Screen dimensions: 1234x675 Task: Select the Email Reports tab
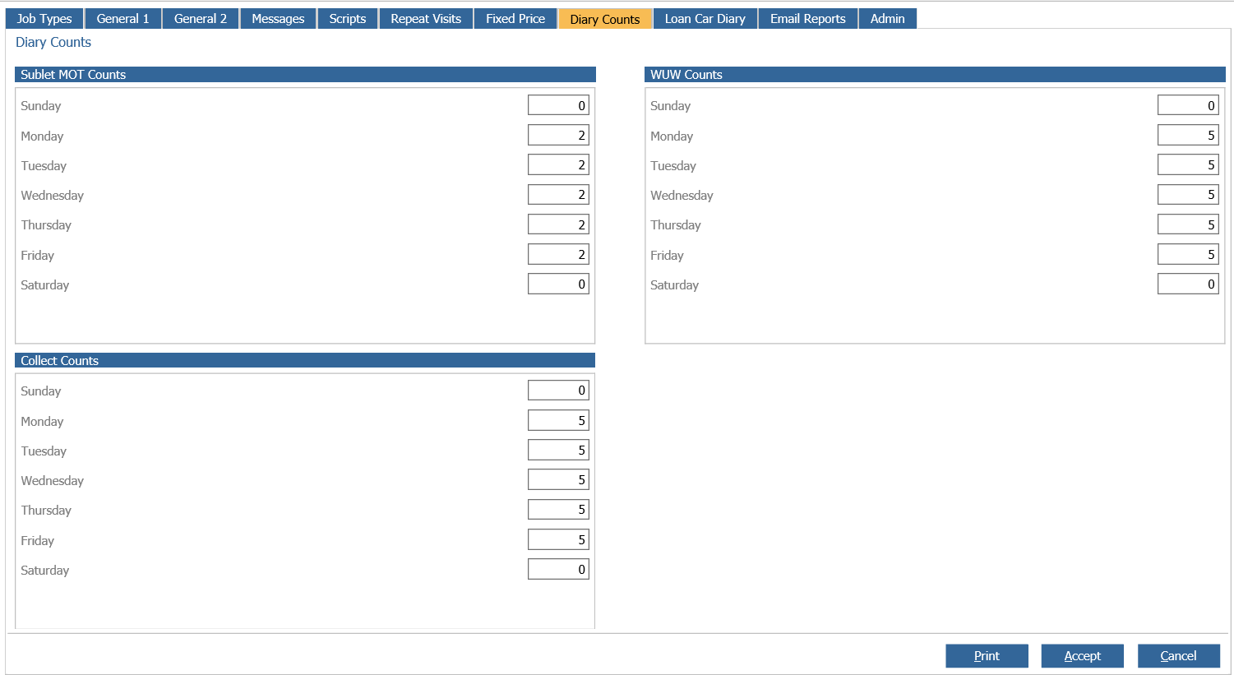pyautogui.click(x=808, y=18)
